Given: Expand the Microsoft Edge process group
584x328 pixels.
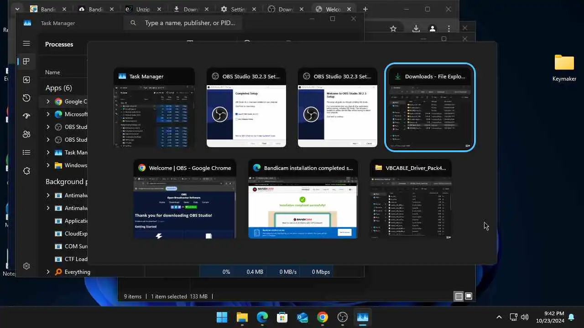Looking at the screenshot, I should pyautogui.click(x=48, y=114).
